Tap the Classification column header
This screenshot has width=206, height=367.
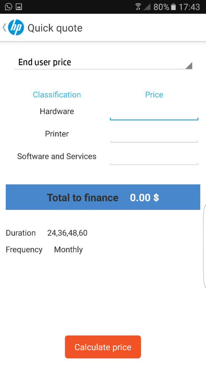[x=57, y=95]
